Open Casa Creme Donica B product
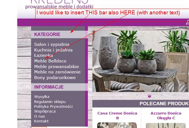Viewport: 189px width, 128px height. 117,116
